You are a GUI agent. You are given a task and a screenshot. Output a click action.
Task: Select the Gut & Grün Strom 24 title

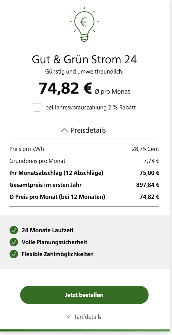84,59
